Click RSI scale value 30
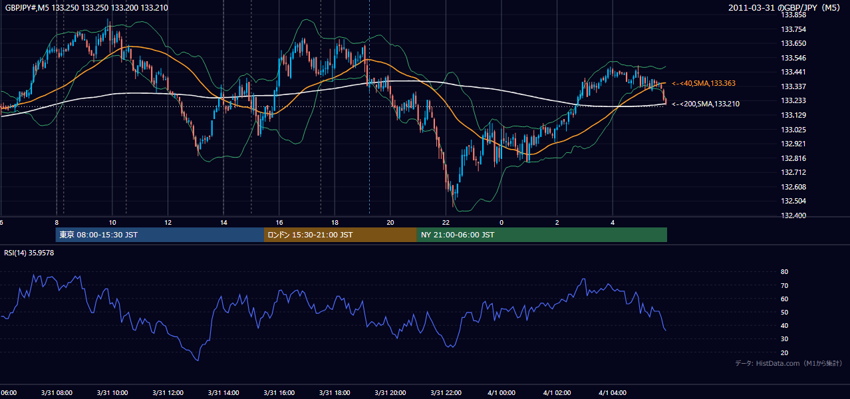Screen dimensions: 850x399 pos(784,339)
